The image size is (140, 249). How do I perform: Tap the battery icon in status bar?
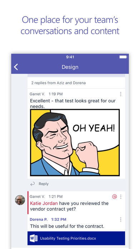[123, 57]
